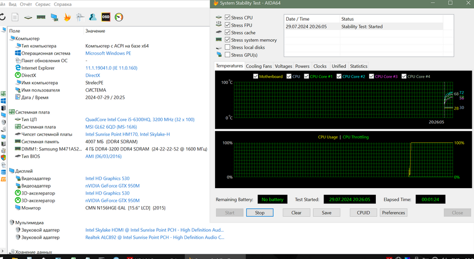Open the MSI GL62 6QD (MS-16J6) link
This screenshot has height=259, width=474.
[111, 127]
